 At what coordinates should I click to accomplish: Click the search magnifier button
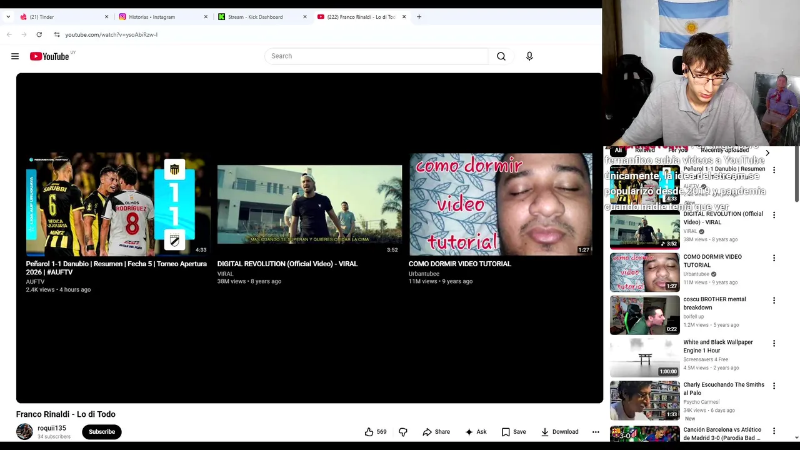(501, 56)
